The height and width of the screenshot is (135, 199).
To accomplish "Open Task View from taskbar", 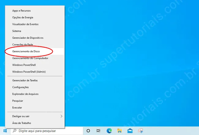I will 98,131.
